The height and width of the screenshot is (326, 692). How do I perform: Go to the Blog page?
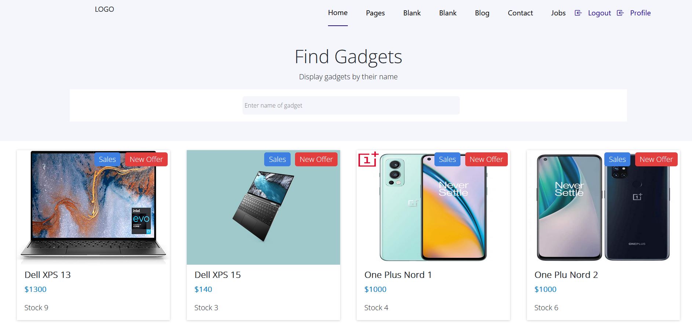coord(482,13)
